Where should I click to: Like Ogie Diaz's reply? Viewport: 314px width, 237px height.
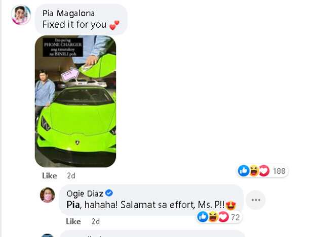click(x=73, y=221)
